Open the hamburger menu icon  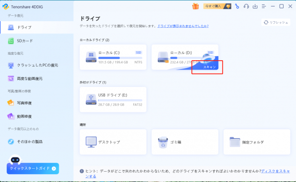pos(264,6)
